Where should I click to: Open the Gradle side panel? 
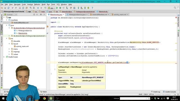(x=179, y=33)
